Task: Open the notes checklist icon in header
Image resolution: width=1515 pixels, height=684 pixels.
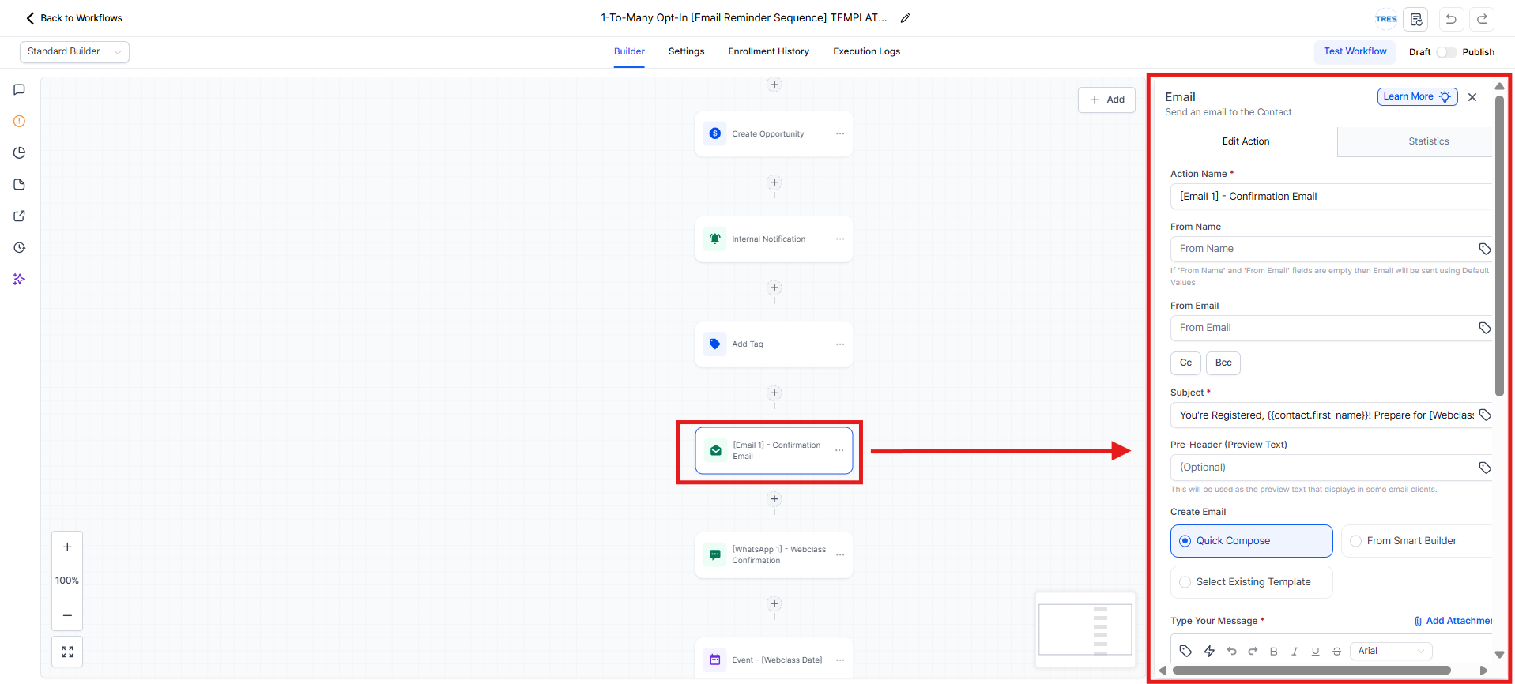Action: pyautogui.click(x=1415, y=19)
